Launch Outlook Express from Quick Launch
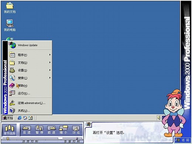This screenshot has width=192, height=144. (x=25, y=118)
